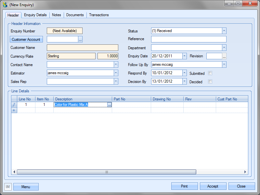Tick the Decided checkbox

(210, 82)
